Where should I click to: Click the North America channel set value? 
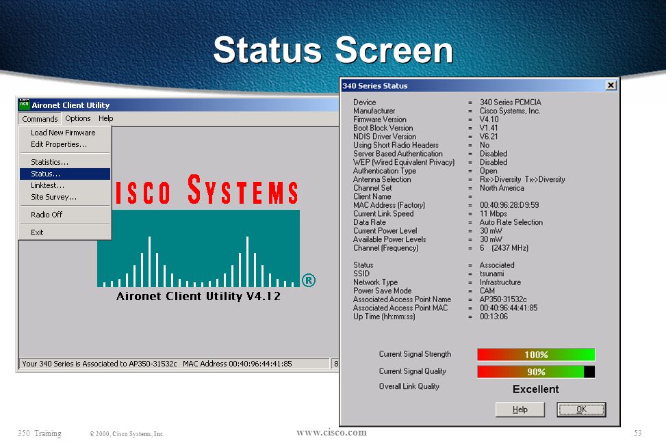pyautogui.click(x=502, y=188)
